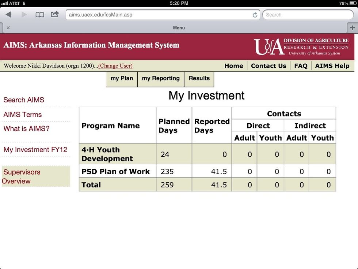
Task: Tap the 5:20 PM clock in status bar
Action: [x=179, y=3]
